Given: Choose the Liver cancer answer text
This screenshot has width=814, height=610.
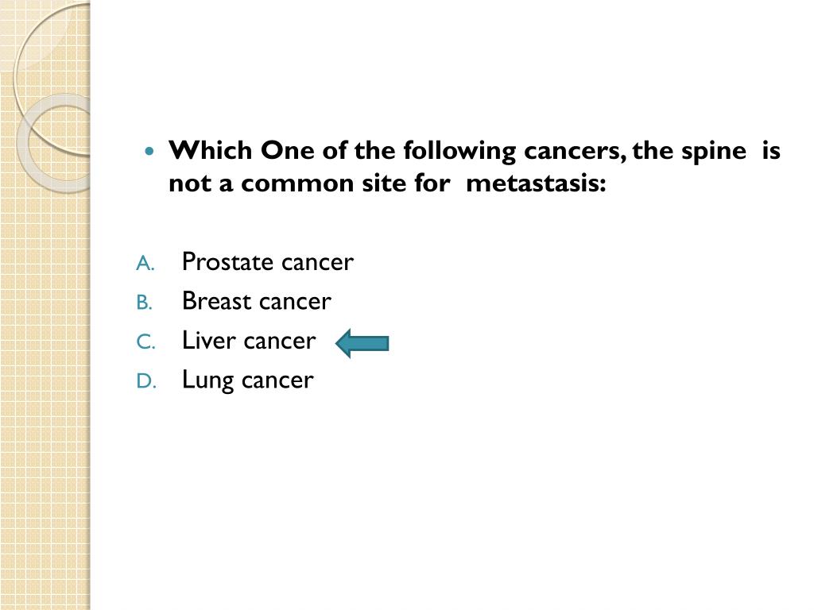Looking at the screenshot, I should 249,340.
